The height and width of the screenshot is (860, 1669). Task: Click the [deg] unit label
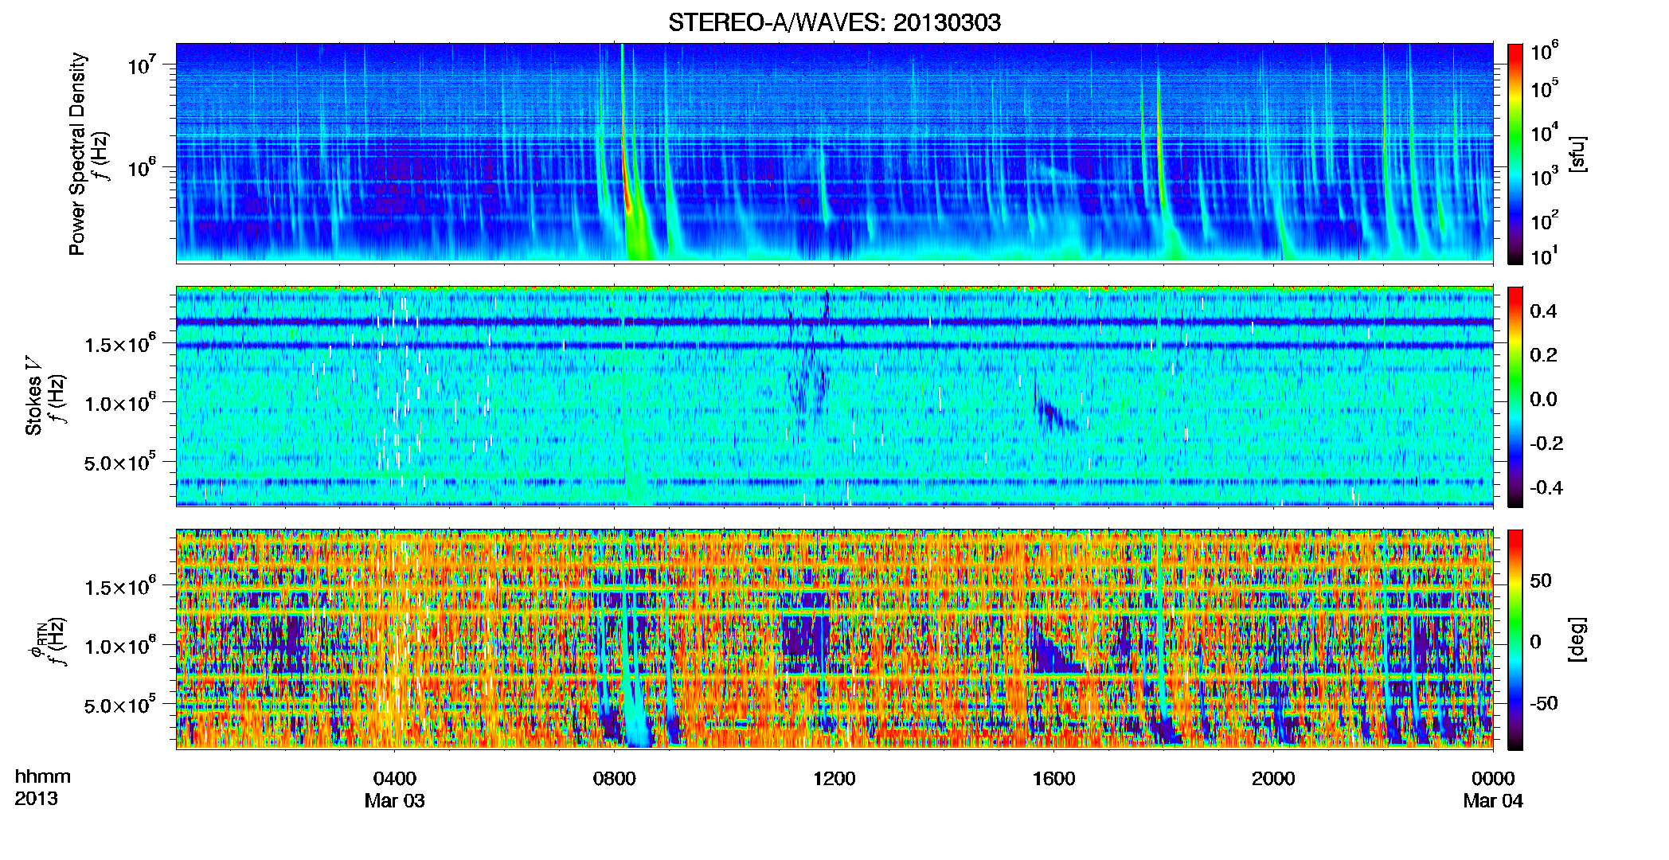(1577, 639)
